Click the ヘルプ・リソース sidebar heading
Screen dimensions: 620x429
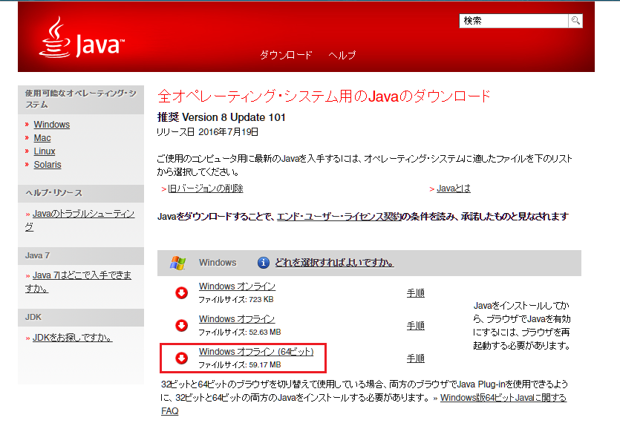53,193
